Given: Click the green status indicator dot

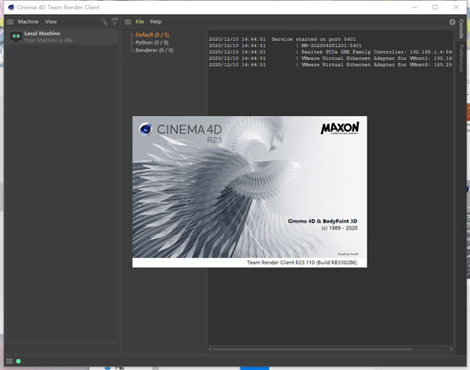Looking at the screenshot, I should pos(18,361).
